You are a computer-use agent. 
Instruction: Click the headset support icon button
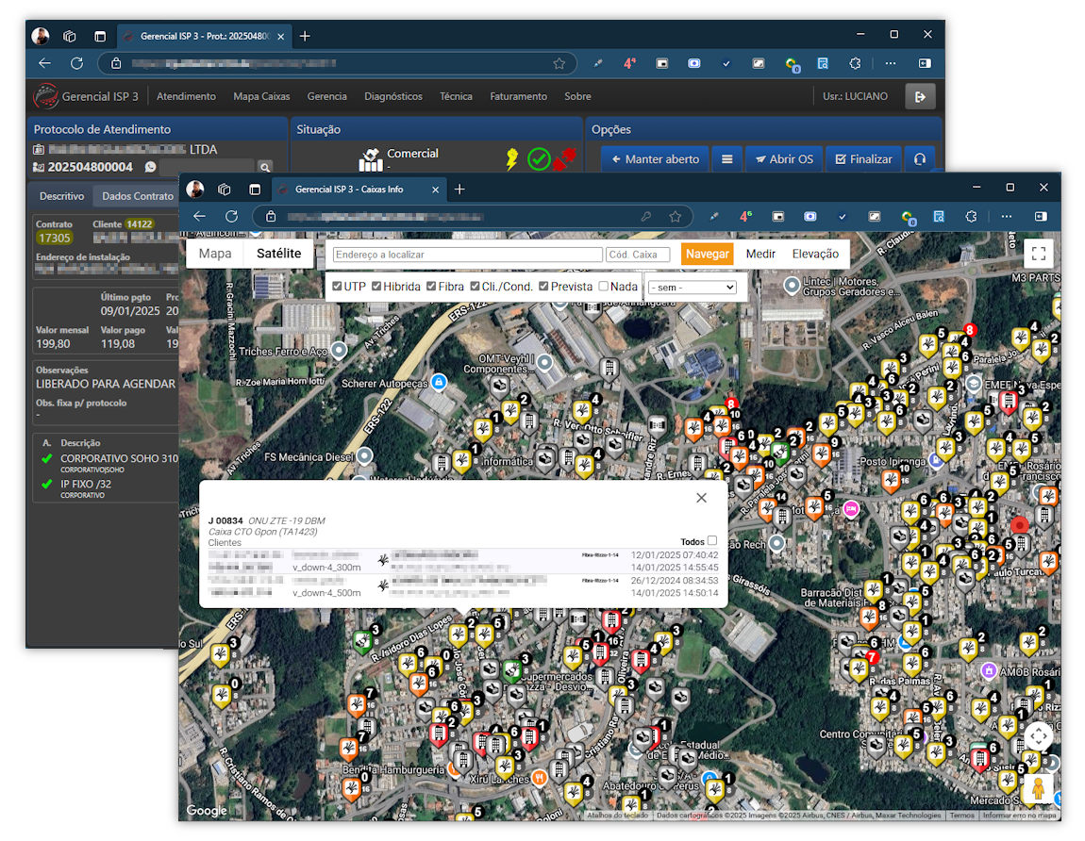[919, 159]
